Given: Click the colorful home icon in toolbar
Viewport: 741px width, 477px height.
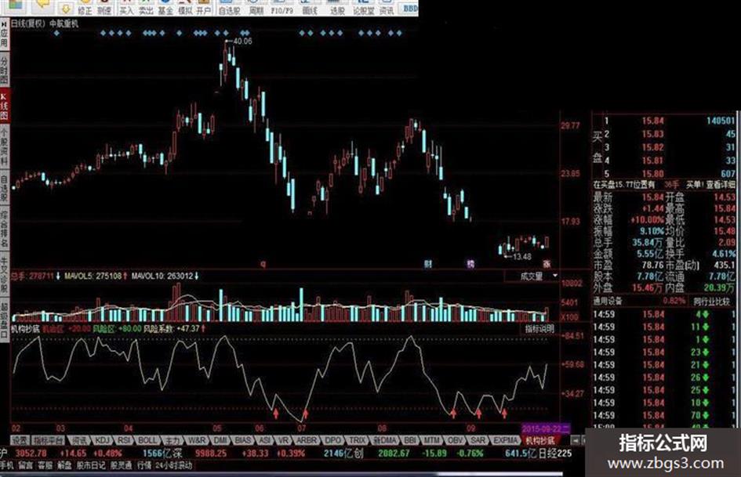Looking at the screenshot, I should click(x=16, y=5).
